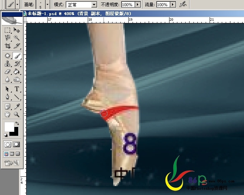The image size is (244, 195).
Task: Select the Hand tool
Action: 8,115
